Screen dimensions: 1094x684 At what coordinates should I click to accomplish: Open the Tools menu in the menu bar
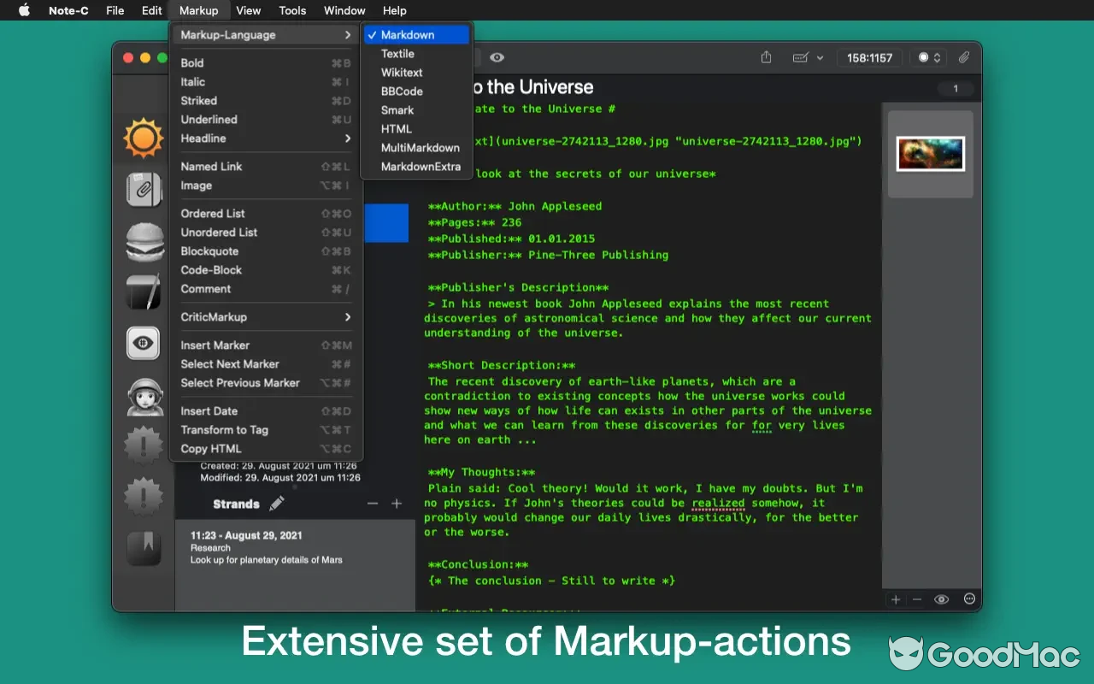point(292,10)
